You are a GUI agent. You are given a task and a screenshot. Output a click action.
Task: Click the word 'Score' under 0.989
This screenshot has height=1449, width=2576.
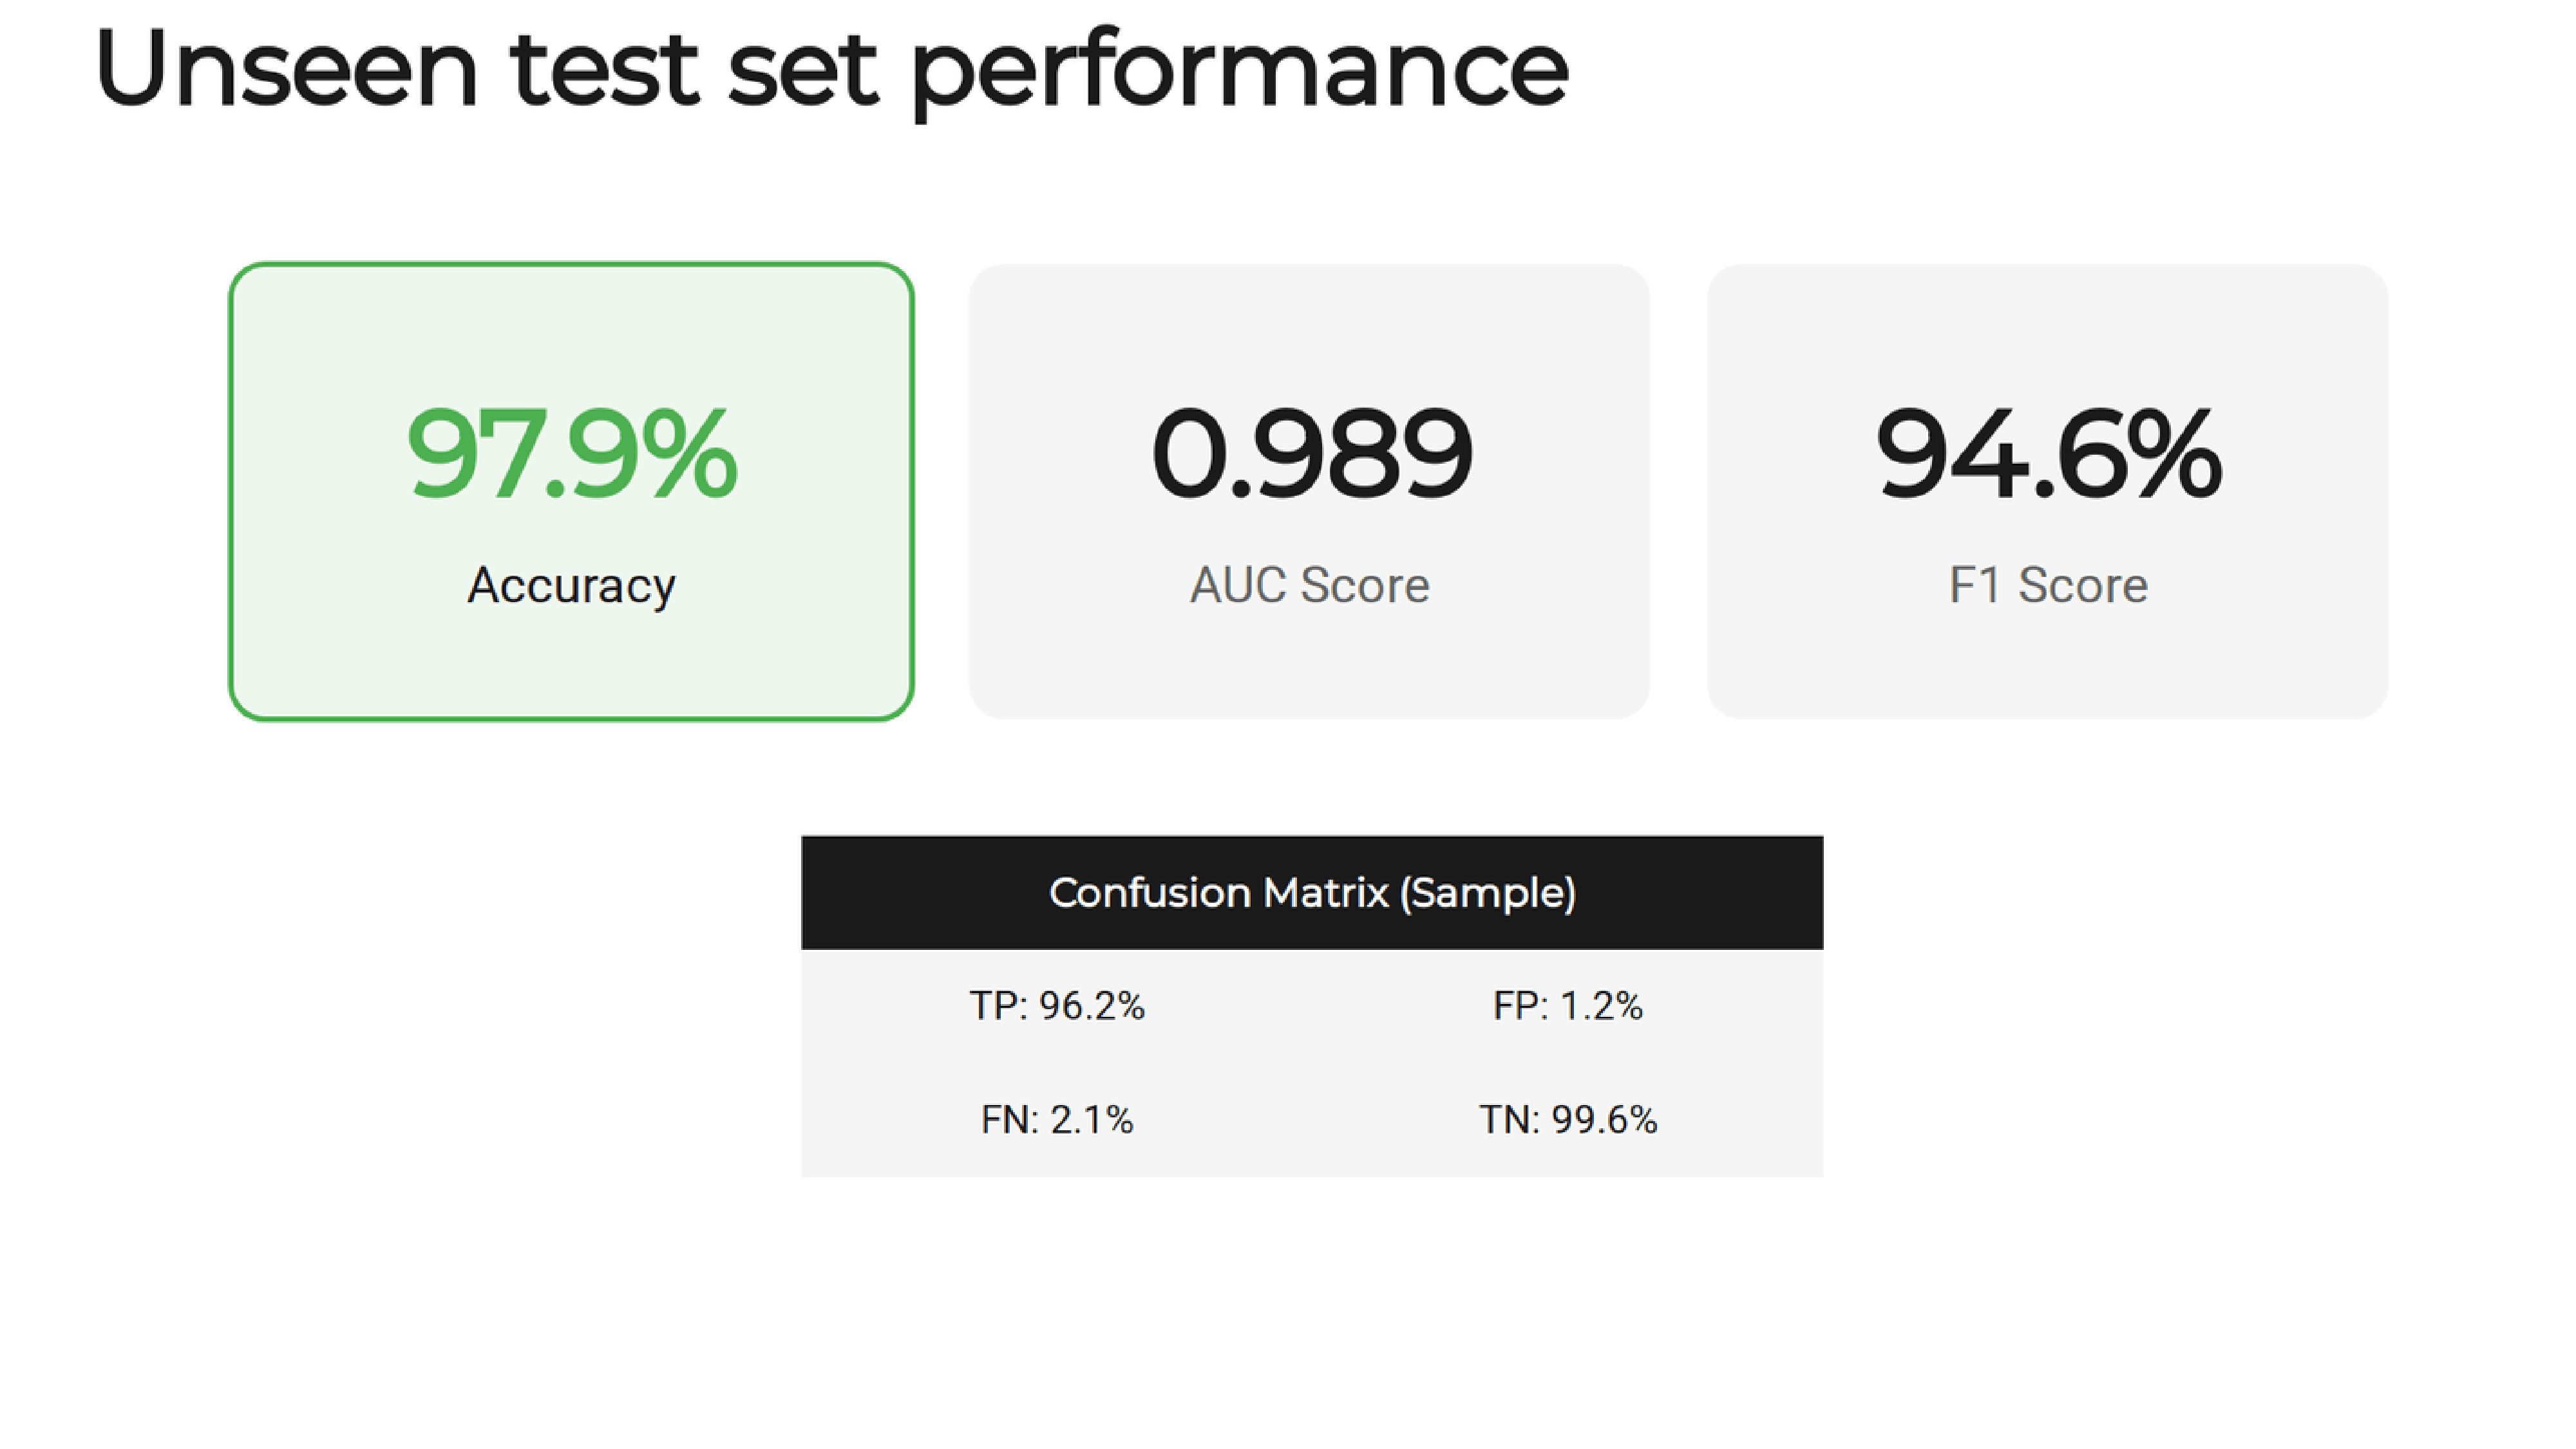1365,585
